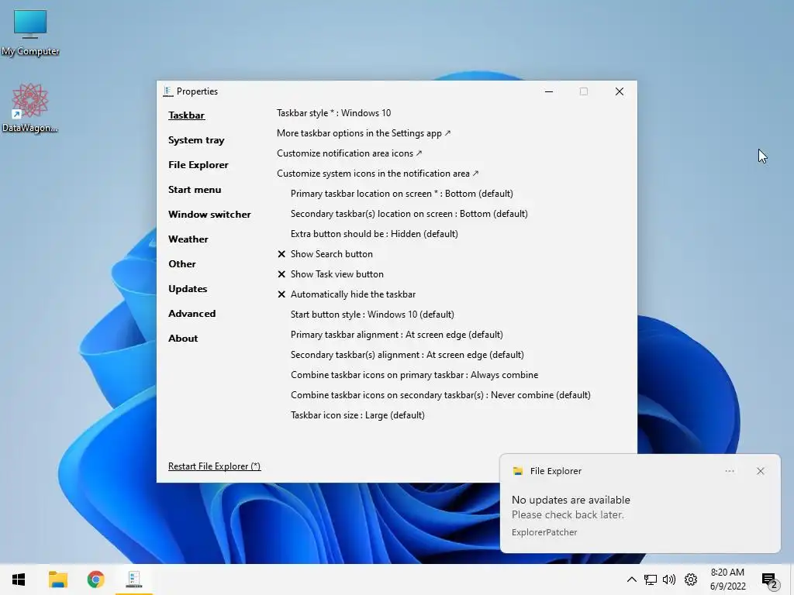Show hidden system tray icons
794x595 pixels.
(631, 580)
